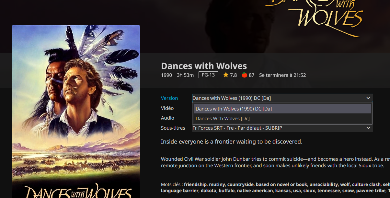Click the Dances with Wolves title heading

(204, 66)
